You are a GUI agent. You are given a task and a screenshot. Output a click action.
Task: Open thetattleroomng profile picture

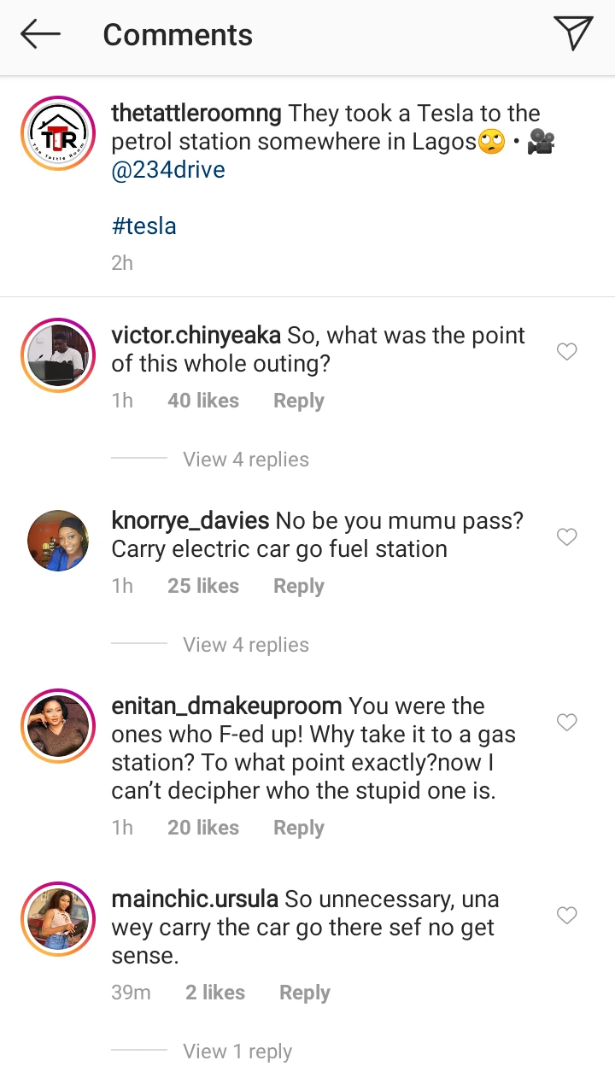(57, 135)
